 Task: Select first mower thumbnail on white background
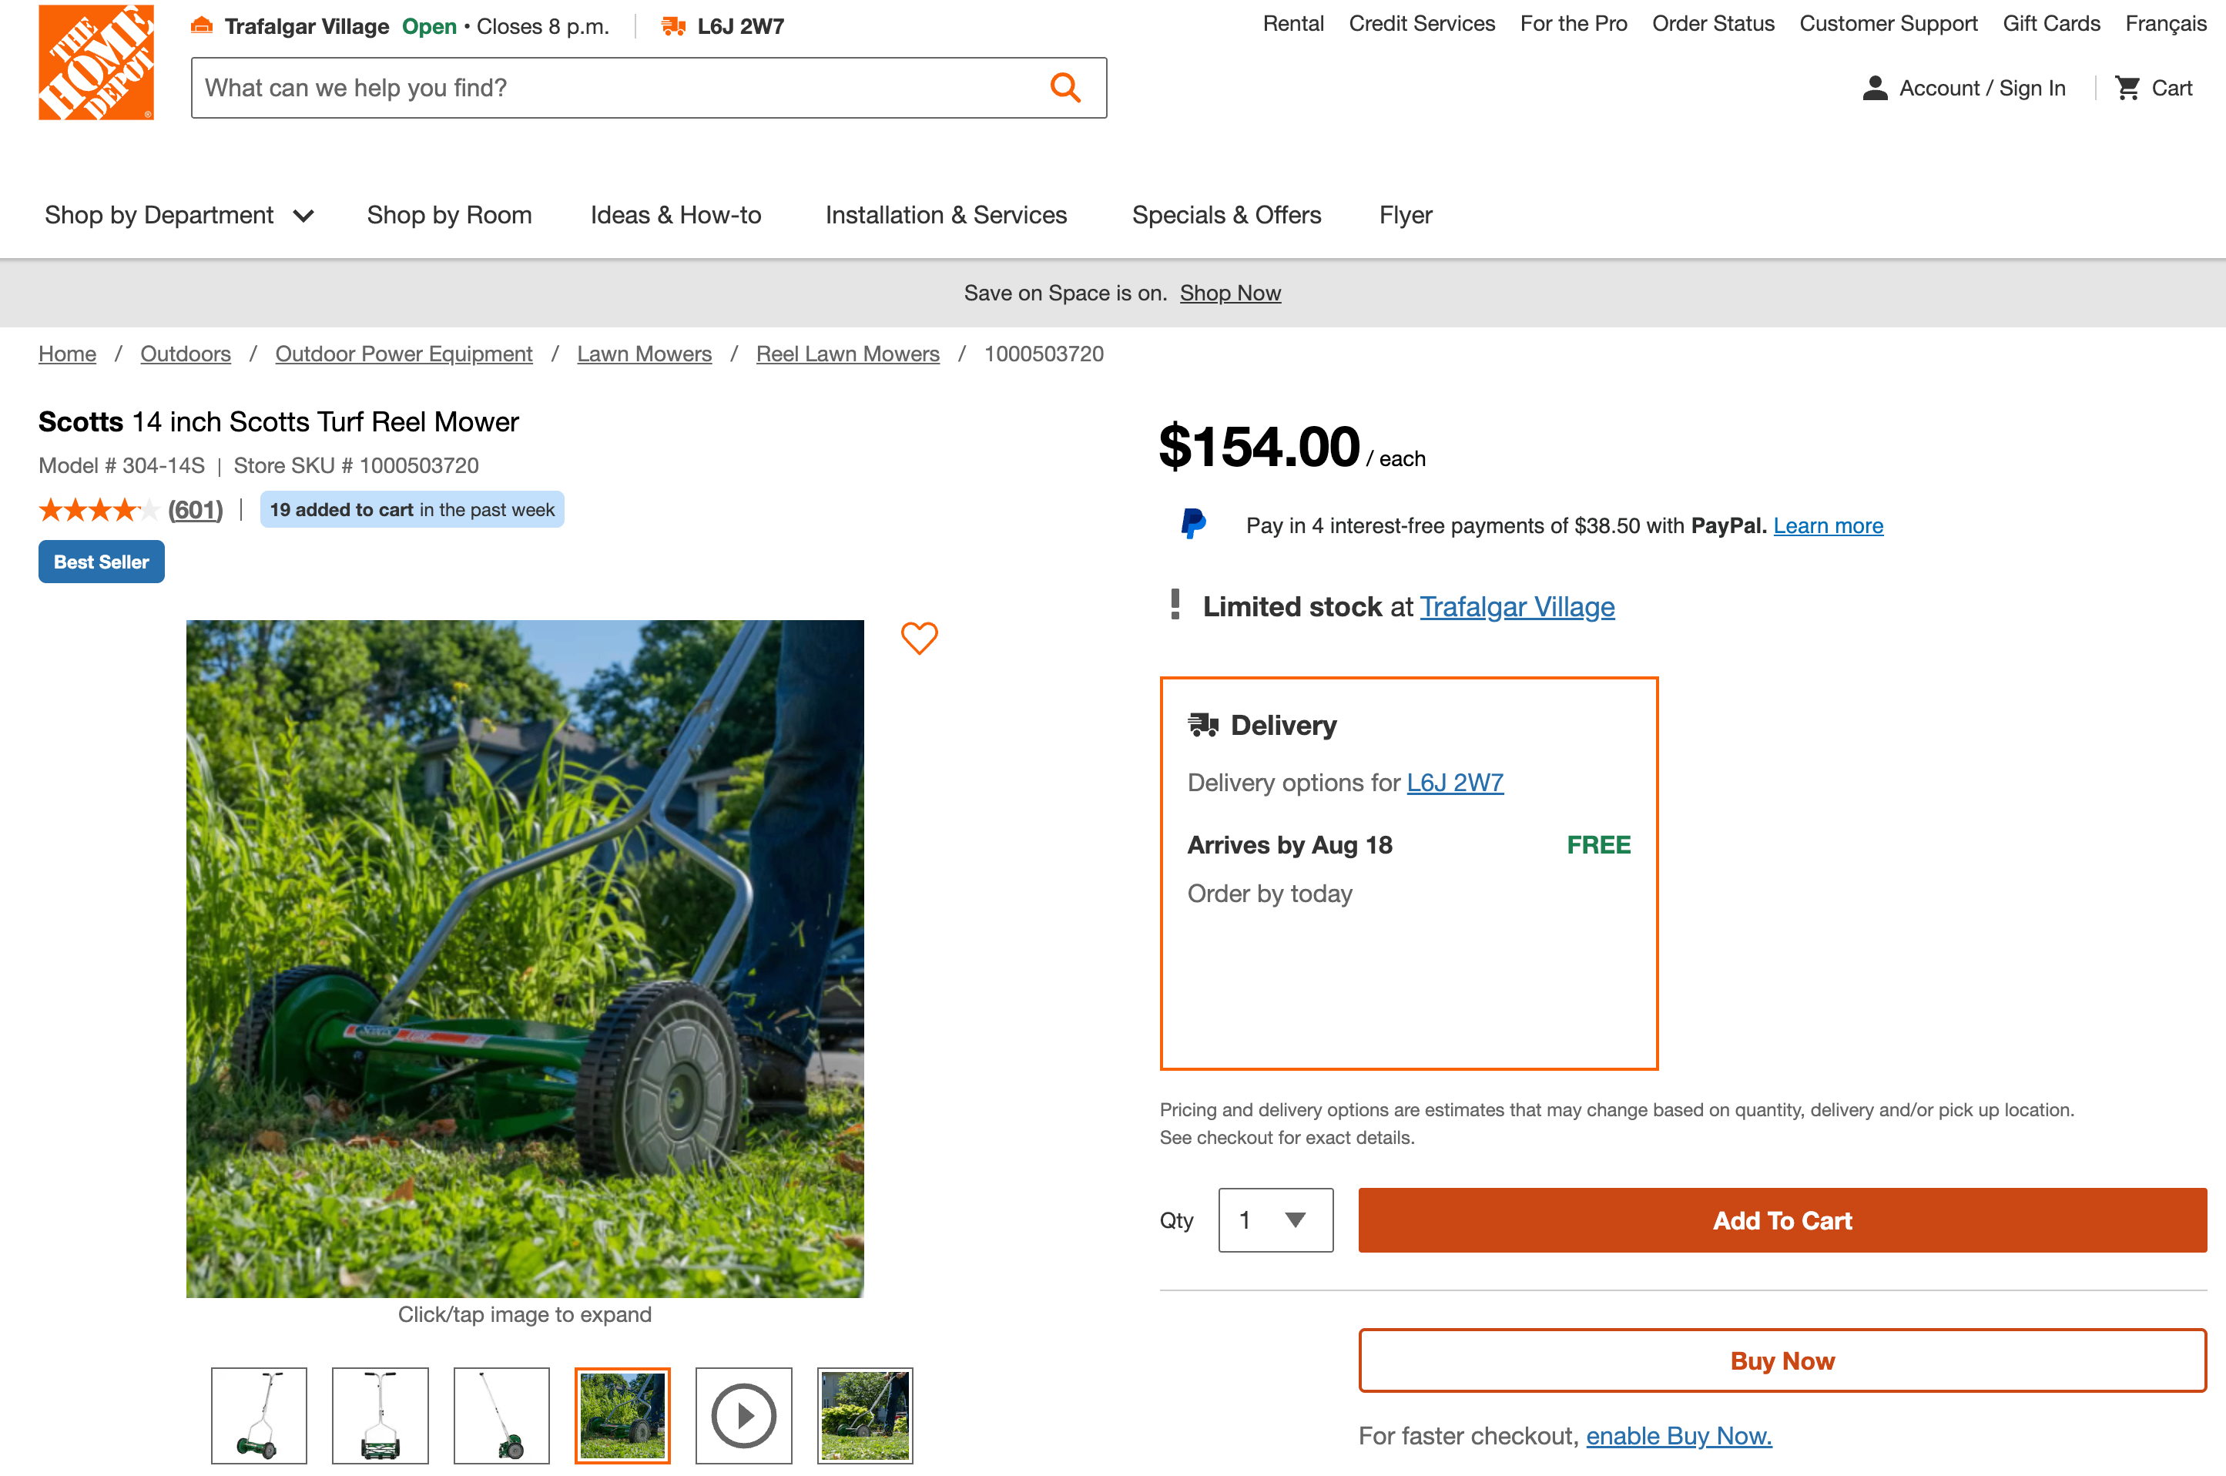259,1415
